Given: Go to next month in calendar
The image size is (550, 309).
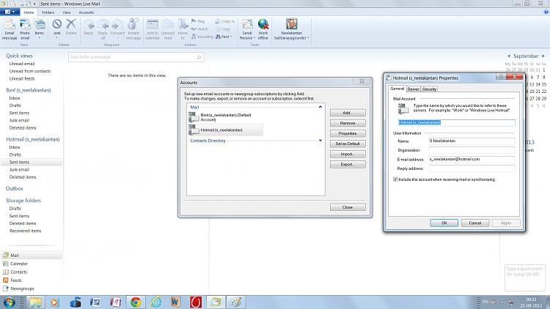Looking at the screenshot, I should pos(543,56).
